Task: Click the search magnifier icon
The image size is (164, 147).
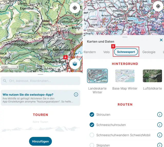Action: pyautogui.click(x=5, y=81)
